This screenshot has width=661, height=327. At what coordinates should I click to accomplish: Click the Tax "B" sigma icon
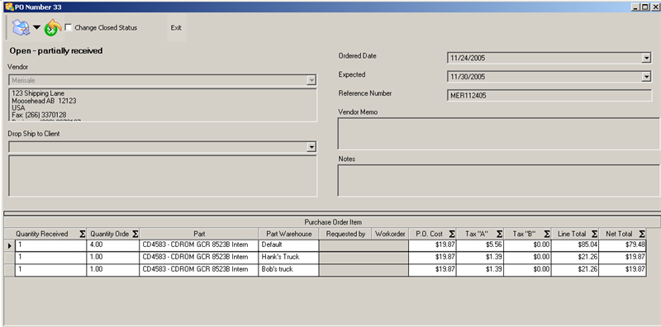click(547, 234)
